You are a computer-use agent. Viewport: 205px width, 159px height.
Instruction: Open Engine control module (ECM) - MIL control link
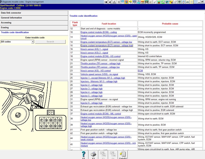pyautogui.click(x=101, y=114)
